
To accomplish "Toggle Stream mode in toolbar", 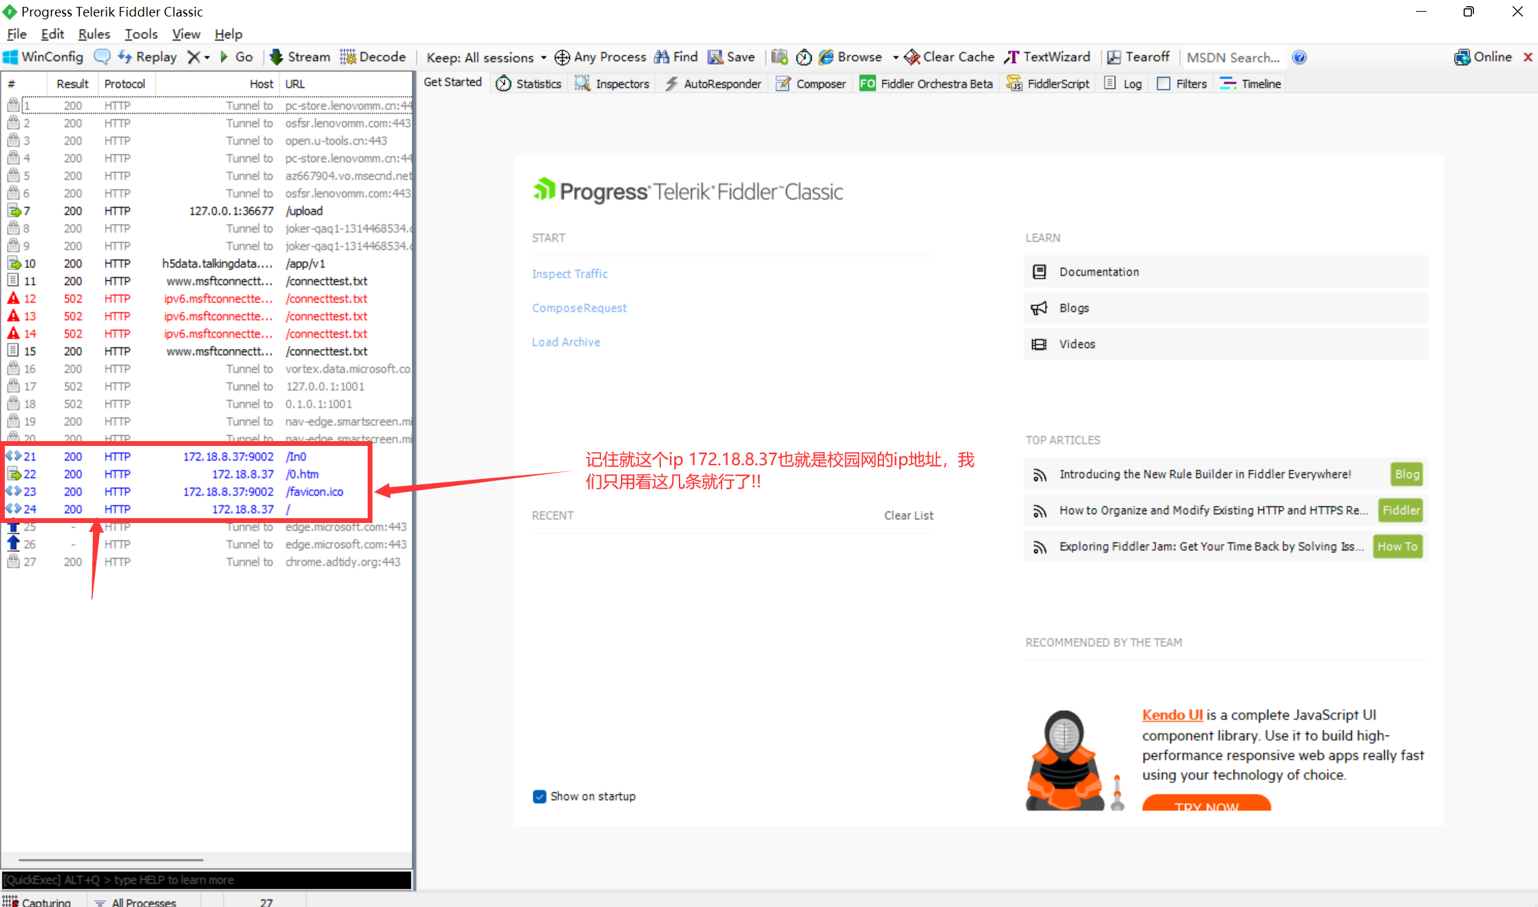I will (x=299, y=57).
